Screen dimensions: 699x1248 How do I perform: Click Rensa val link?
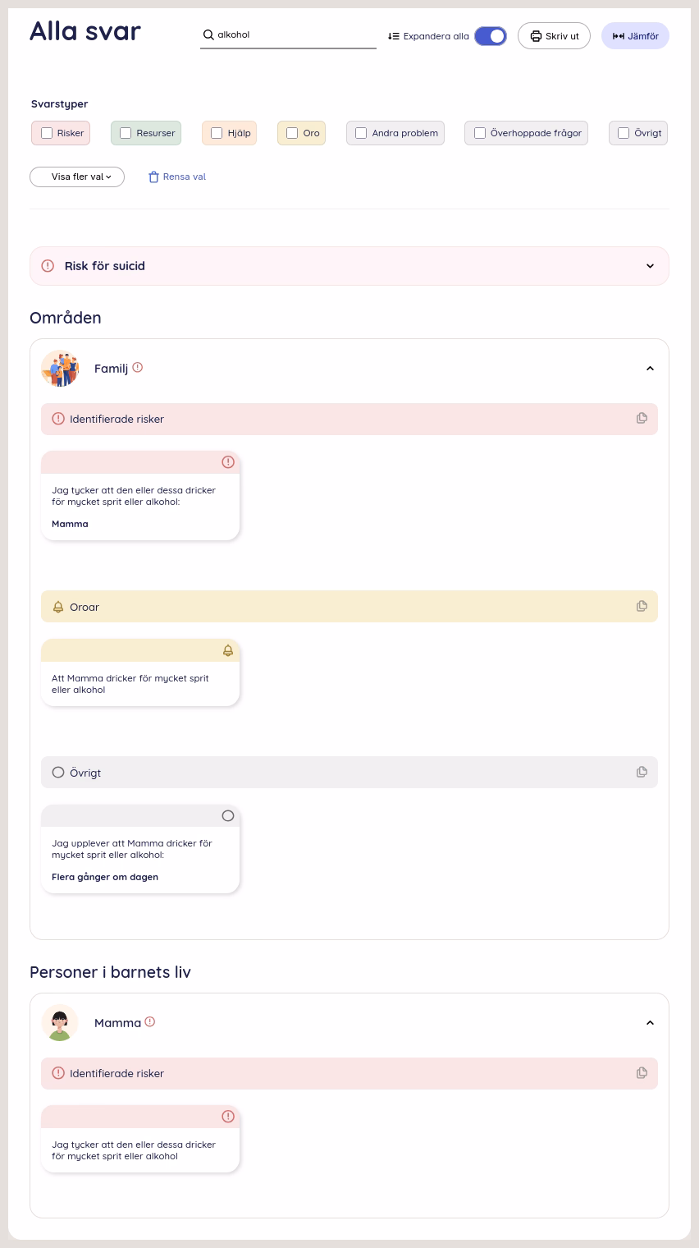pyautogui.click(x=177, y=177)
